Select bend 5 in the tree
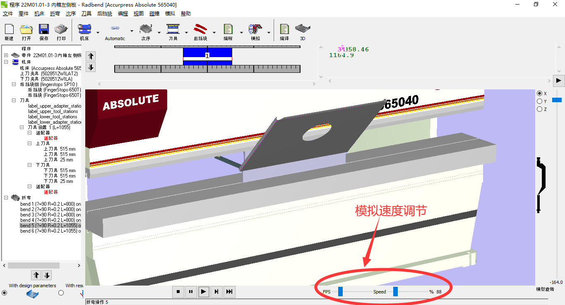 coord(50,226)
